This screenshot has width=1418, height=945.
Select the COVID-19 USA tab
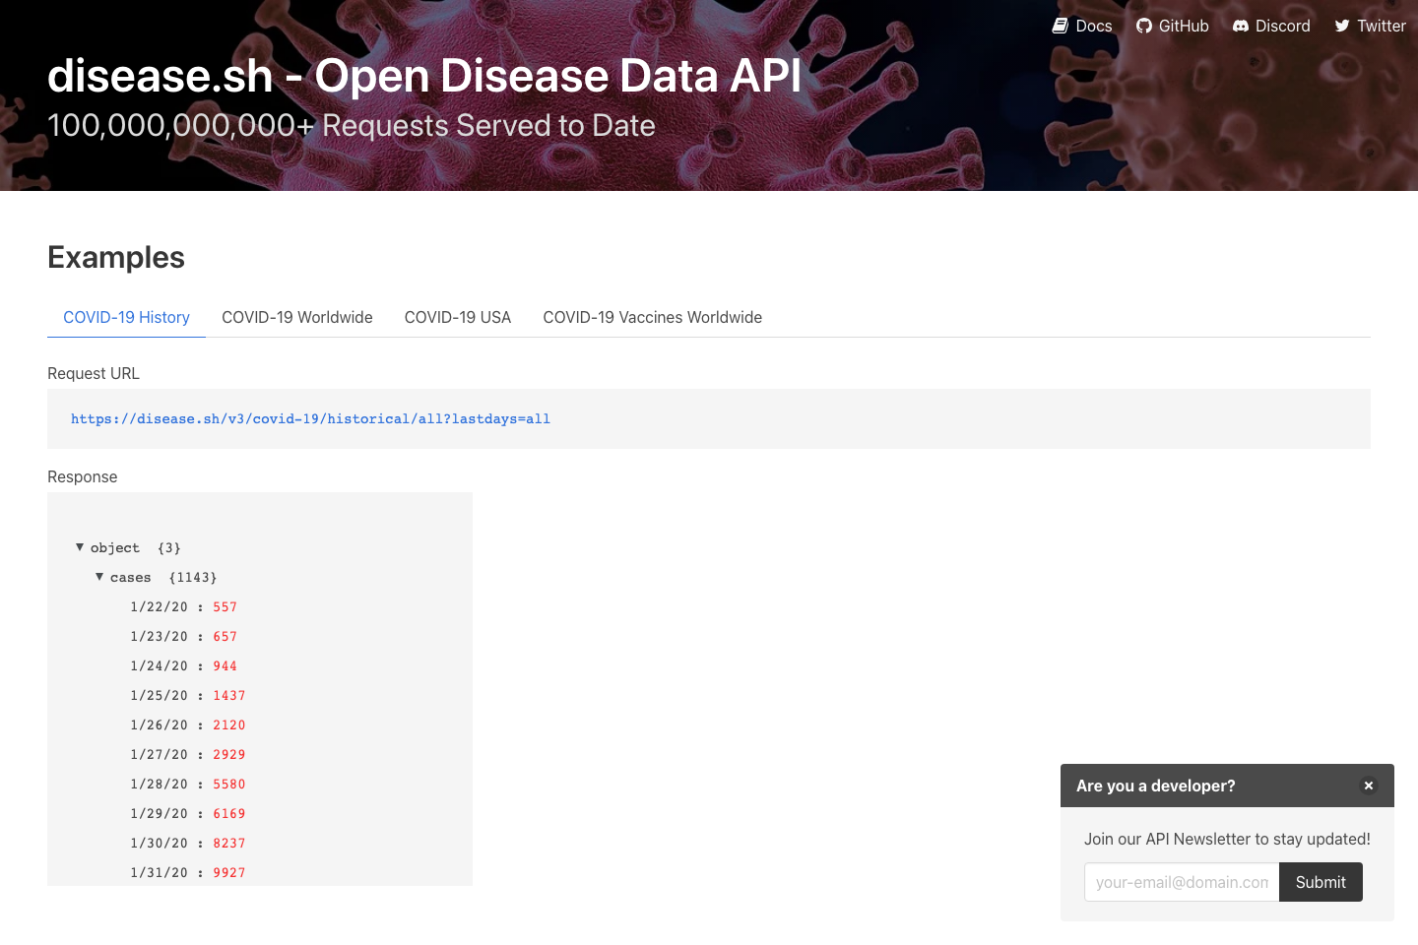[457, 317]
